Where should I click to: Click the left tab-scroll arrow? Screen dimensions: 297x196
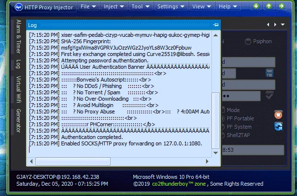coord(268,25)
